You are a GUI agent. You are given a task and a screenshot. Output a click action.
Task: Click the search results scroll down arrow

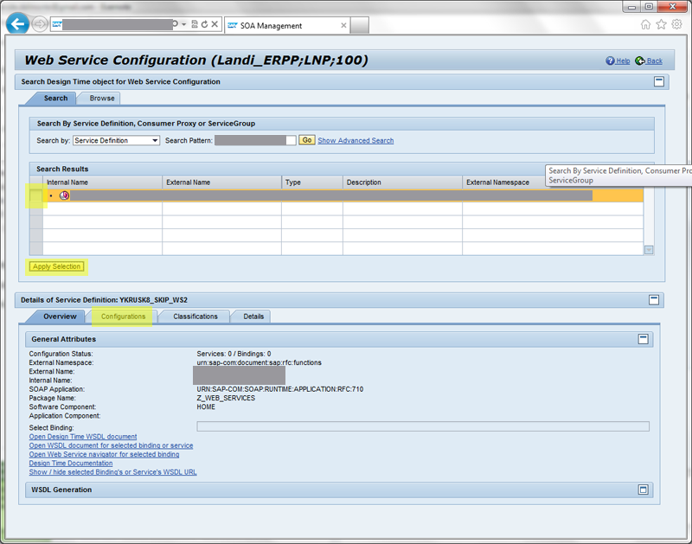[649, 250]
